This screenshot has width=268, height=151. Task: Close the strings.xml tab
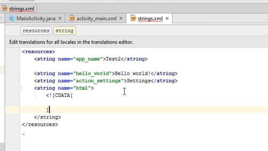tap(167, 18)
